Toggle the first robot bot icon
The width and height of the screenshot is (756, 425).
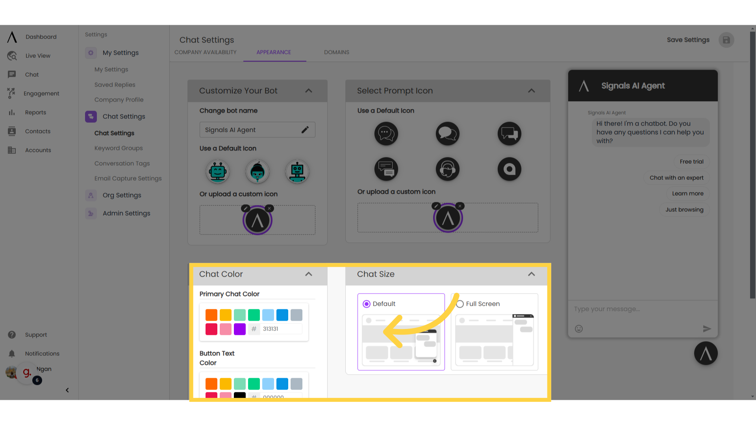tap(217, 171)
